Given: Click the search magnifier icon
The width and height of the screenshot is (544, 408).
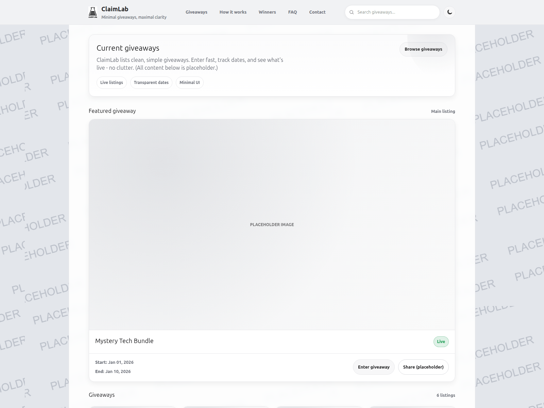Looking at the screenshot, I should coord(352,12).
